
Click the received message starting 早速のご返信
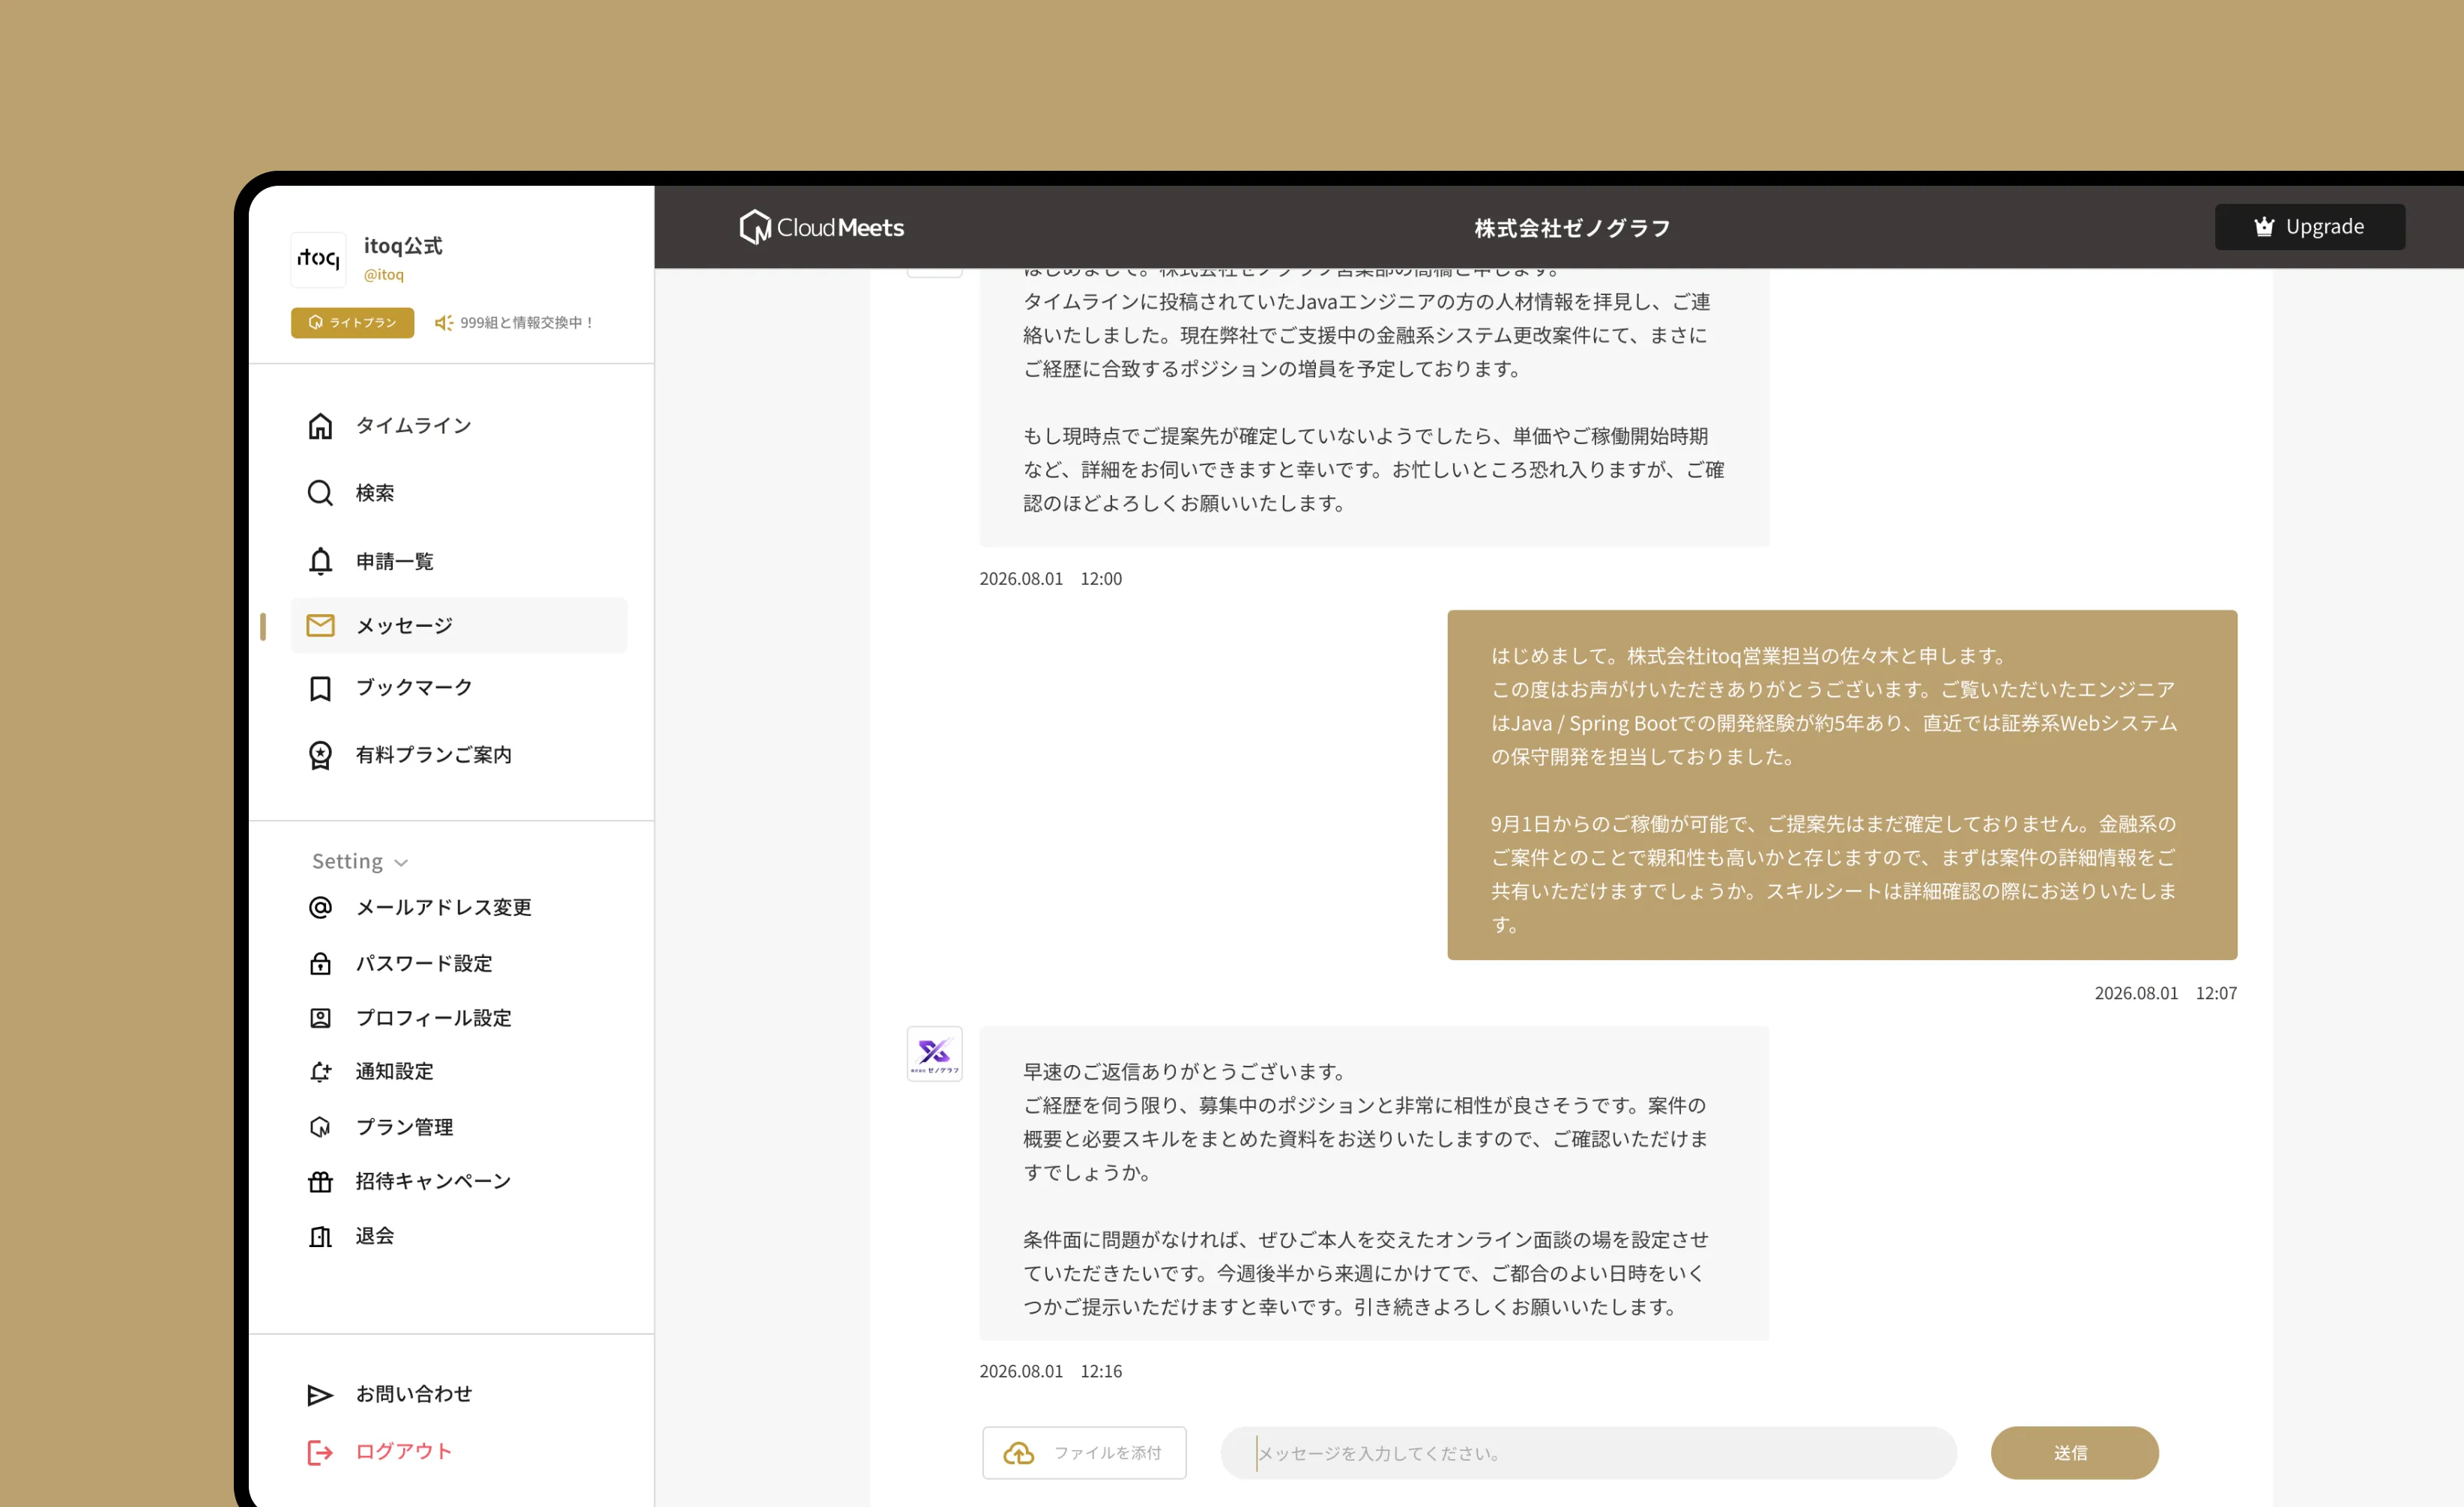click(x=1374, y=1184)
